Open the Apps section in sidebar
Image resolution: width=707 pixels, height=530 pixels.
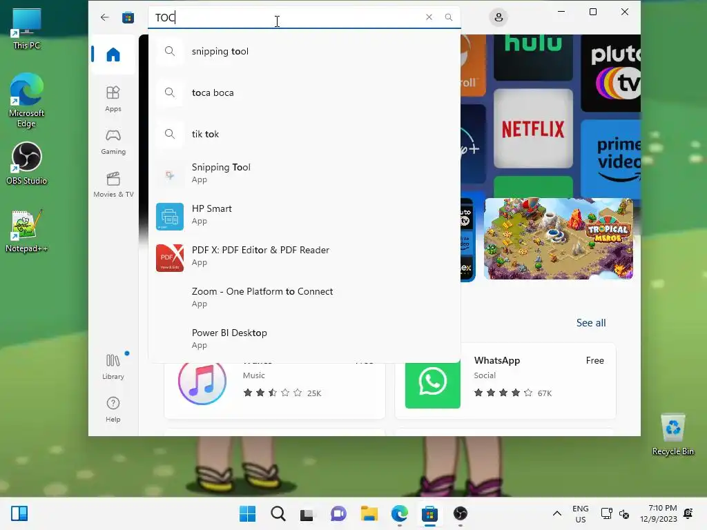113,99
